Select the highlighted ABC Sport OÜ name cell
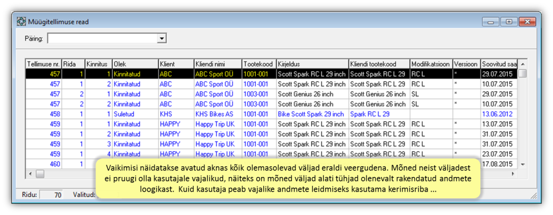Image resolution: width=553 pixels, height=215 pixels. [x=218, y=74]
